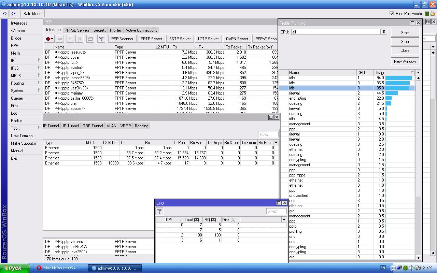Click the New Window button in the Profile window
Viewport: 437px width, 273px height.
(405, 61)
